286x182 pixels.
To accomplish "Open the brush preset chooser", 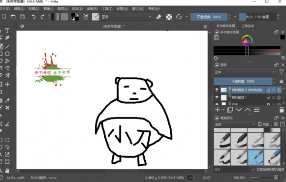I will pyautogui.click(x=95, y=17).
